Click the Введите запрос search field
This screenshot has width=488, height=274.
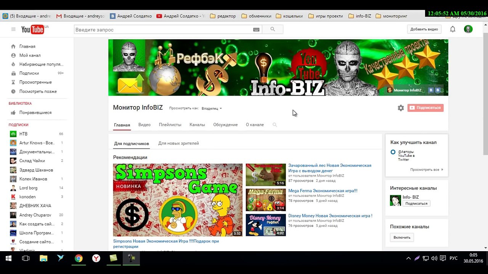[163, 29]
